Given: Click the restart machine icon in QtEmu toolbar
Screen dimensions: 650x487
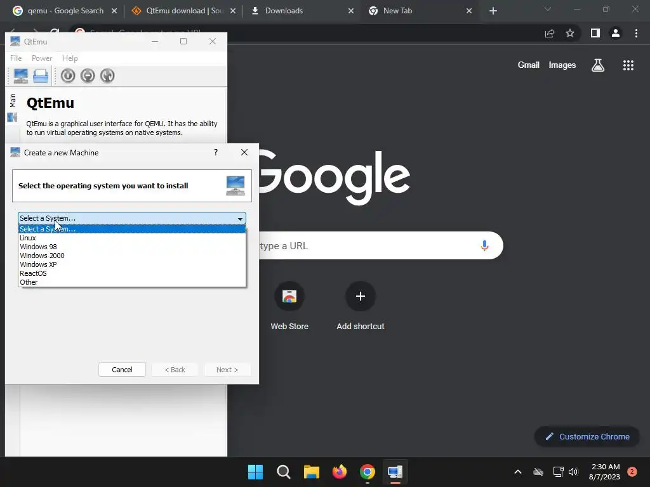Looking at the screenshot, I should coord(107,76).
